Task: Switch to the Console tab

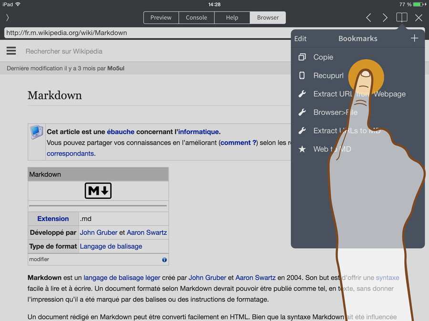Action: [x=196, y=18]
